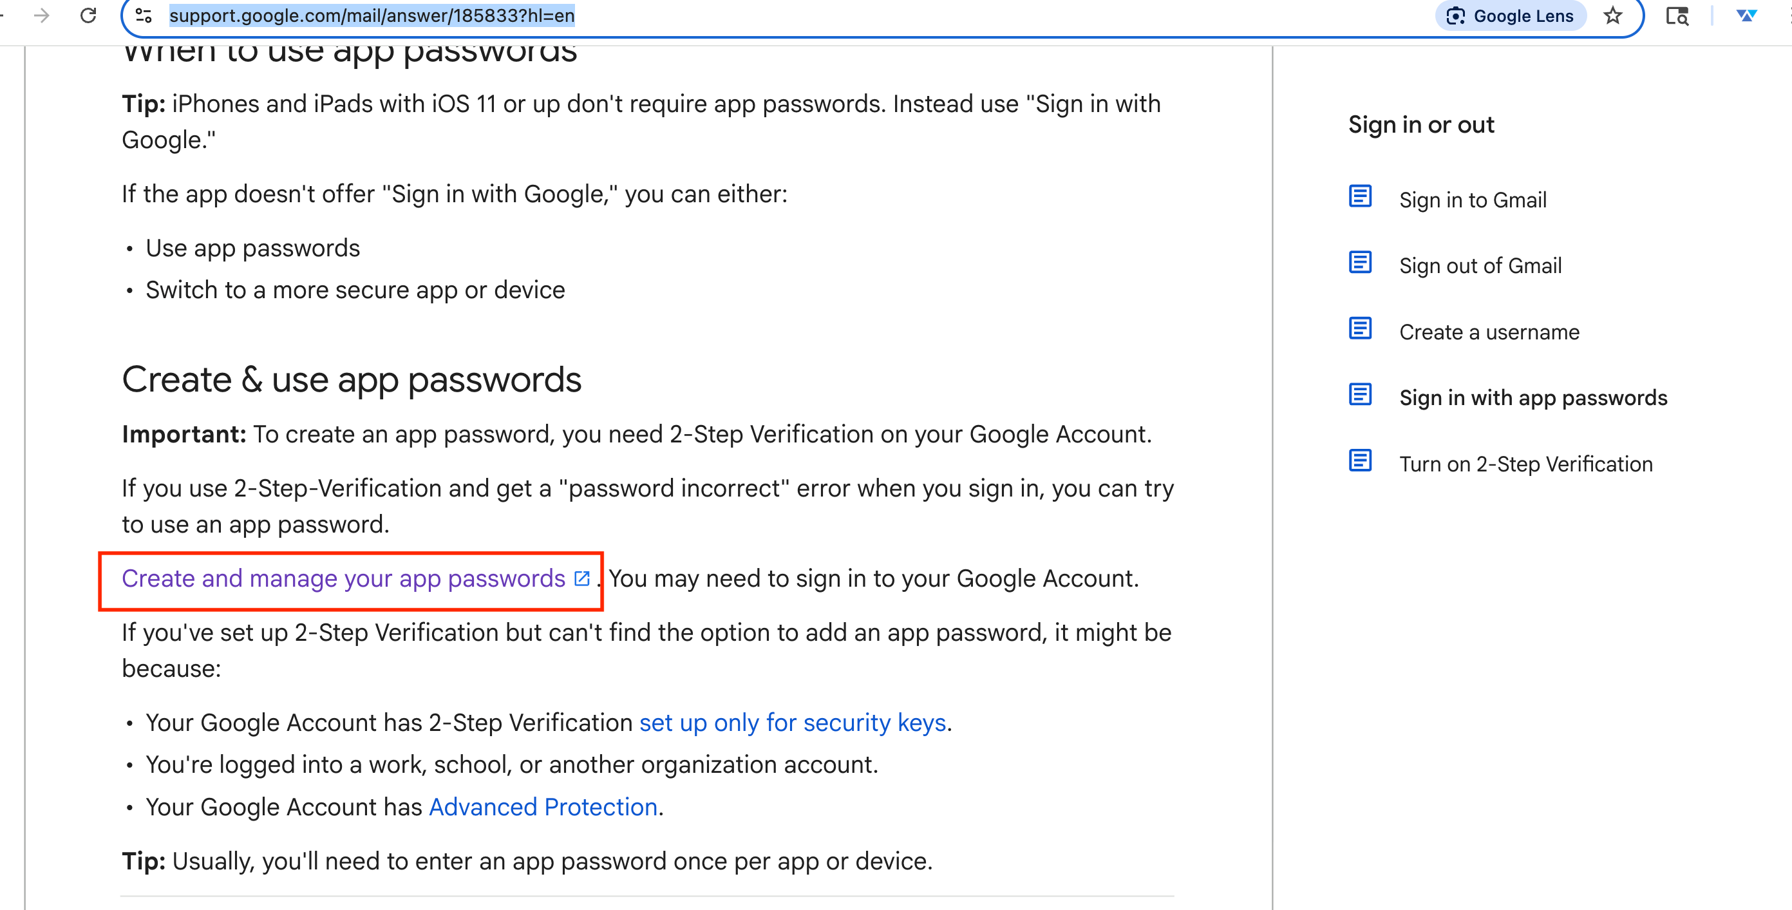Click the blue triangular extension icon
Image resolution: width=1792 pixels, height=910 pixels.
(x=1746, y=15)
